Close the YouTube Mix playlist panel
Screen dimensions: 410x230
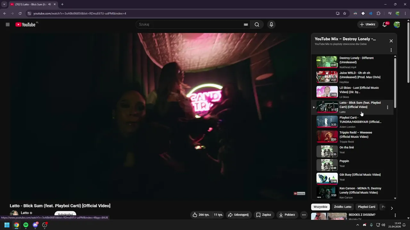391,41
